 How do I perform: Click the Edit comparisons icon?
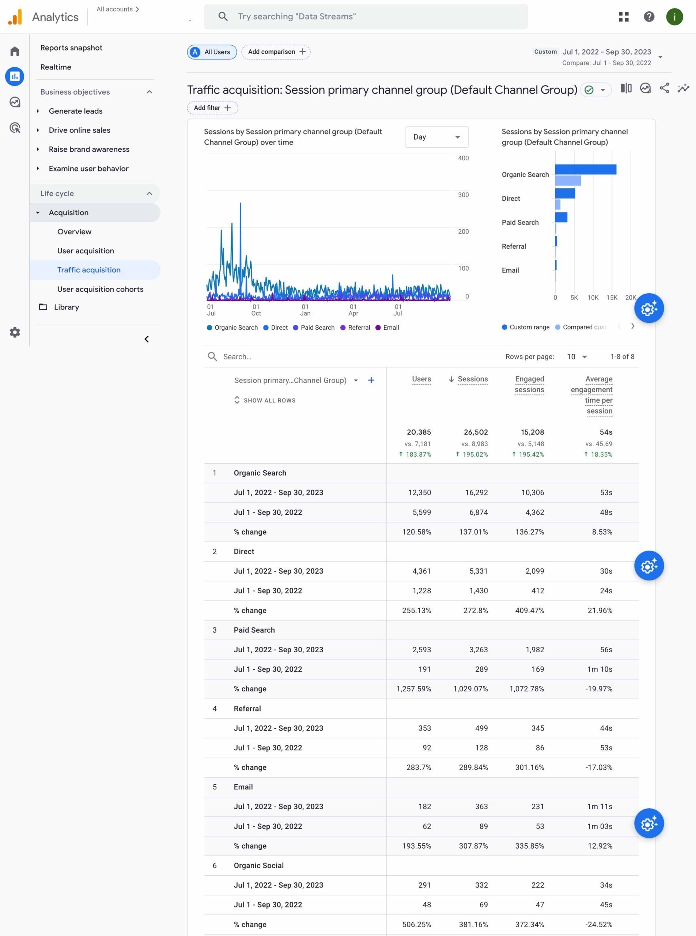(x=626, y=88)
